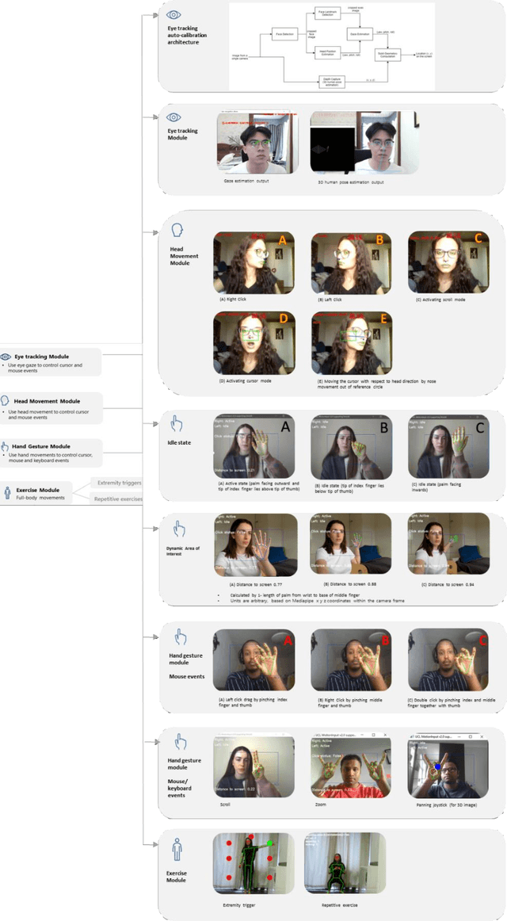Select the Right Click head image labeled A
This screenshot has height=921, width=507.
tap(253, 262)
